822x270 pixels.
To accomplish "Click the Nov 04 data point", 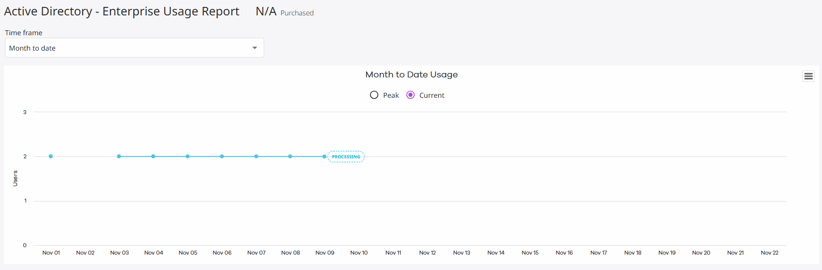I will (x=153, y=156).
